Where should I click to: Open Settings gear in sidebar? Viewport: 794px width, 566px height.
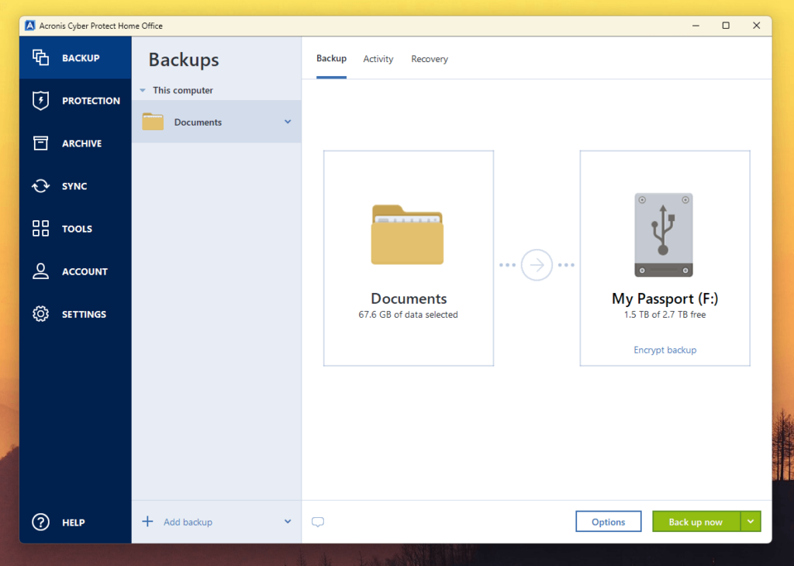[75, 314]
